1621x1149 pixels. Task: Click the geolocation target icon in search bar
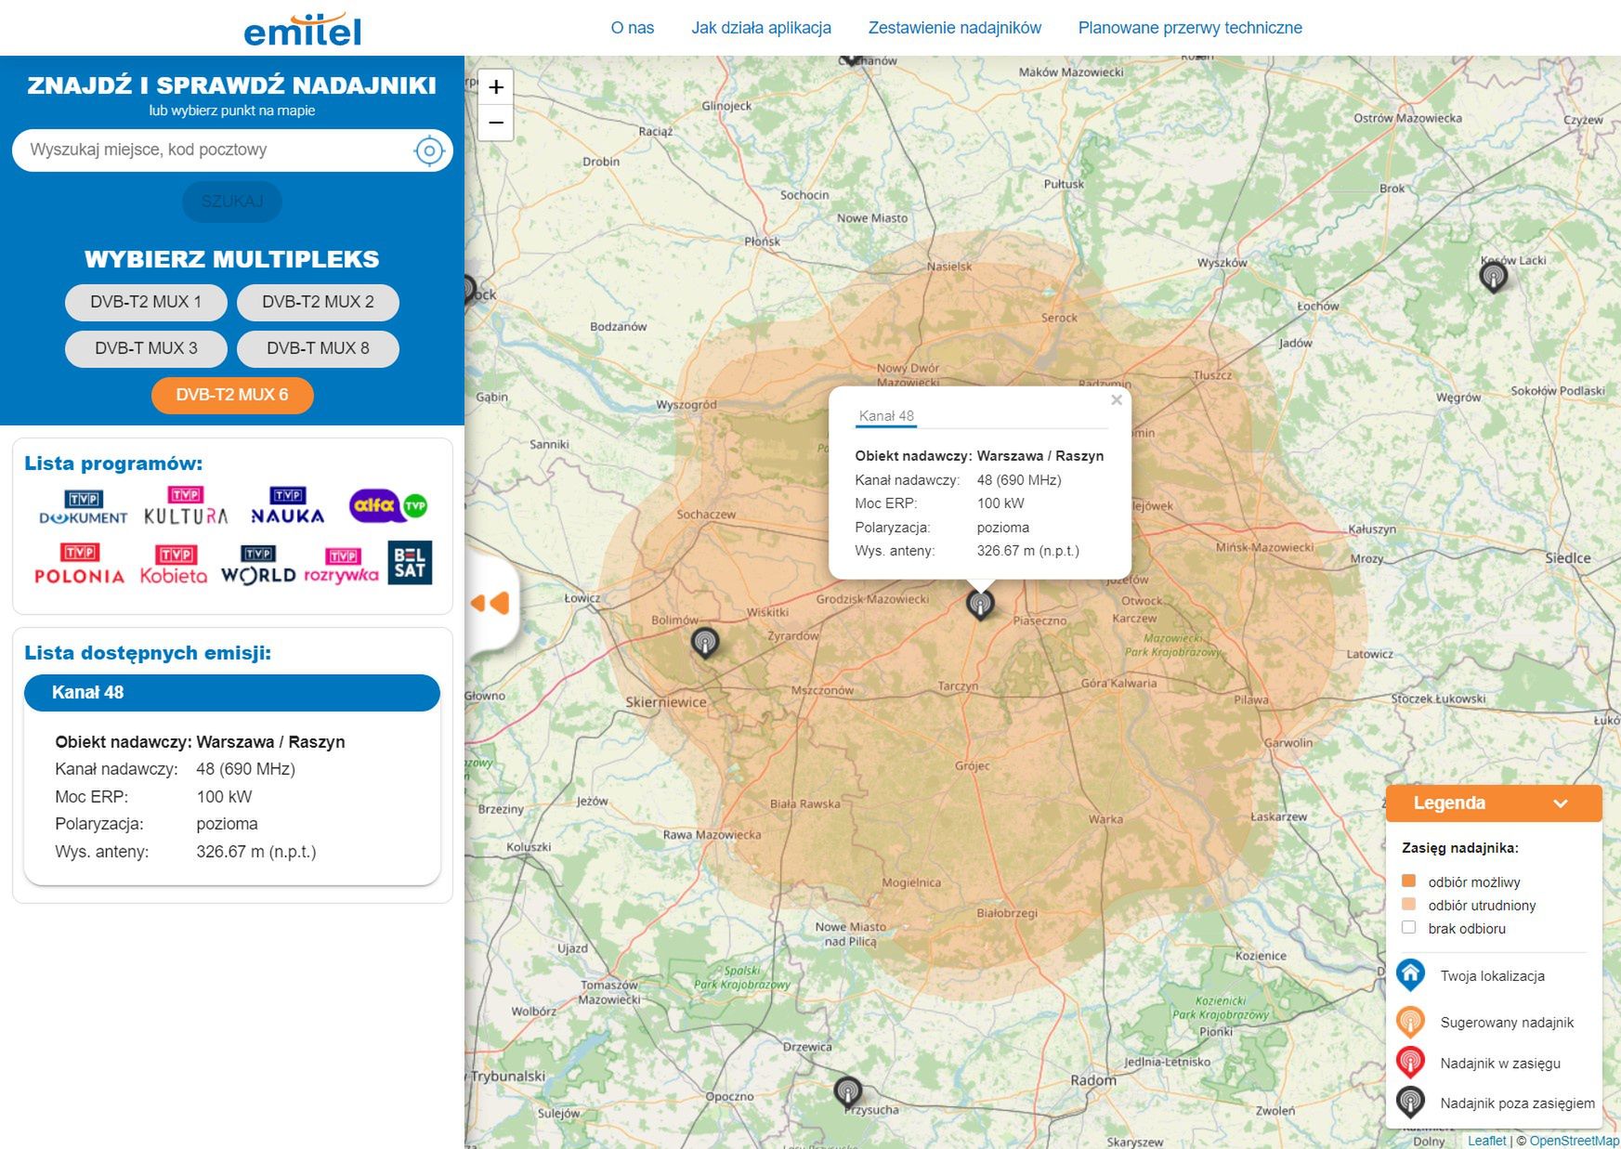coord(429,150)
